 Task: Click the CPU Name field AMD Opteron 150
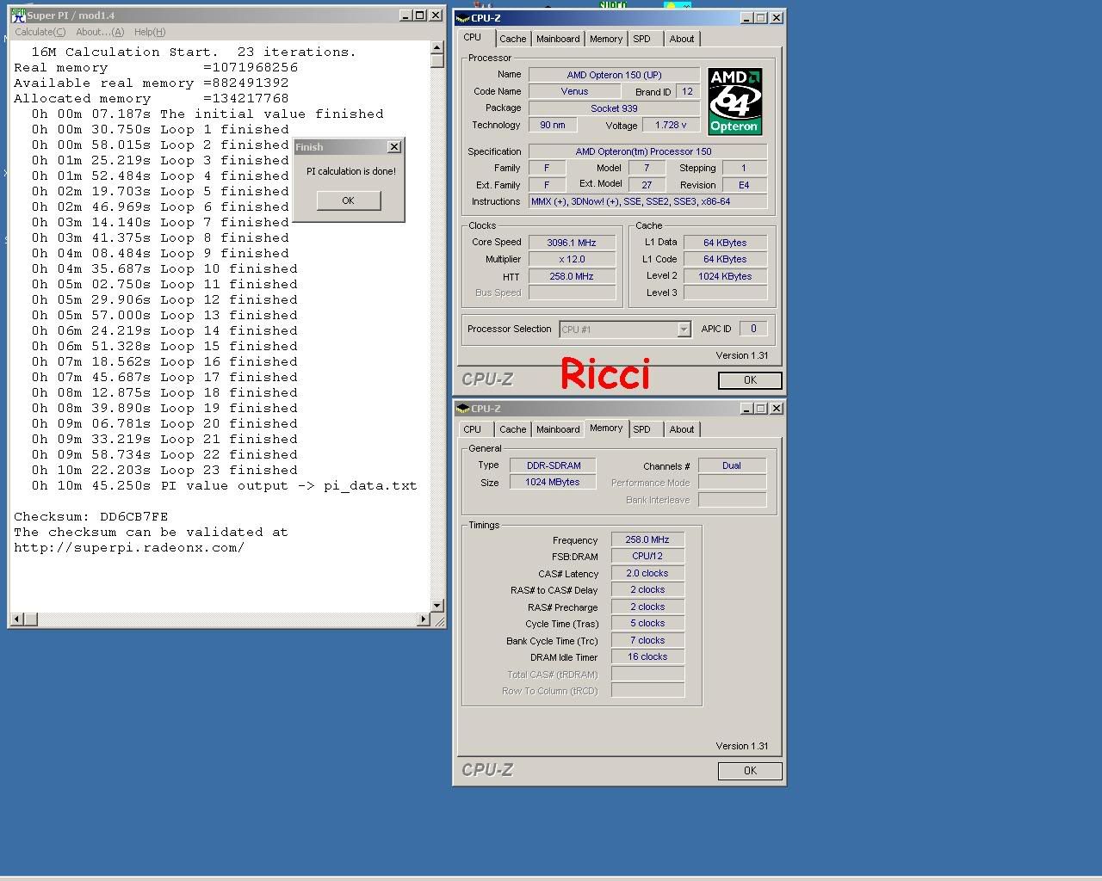[x=614, y=75]
